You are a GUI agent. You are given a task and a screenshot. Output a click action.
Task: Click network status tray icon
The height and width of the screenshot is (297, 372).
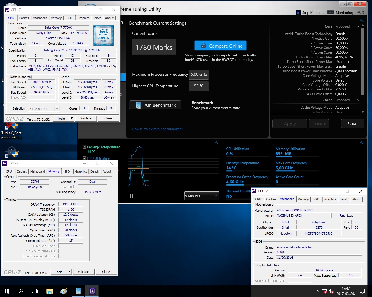(x=324, y=291)
